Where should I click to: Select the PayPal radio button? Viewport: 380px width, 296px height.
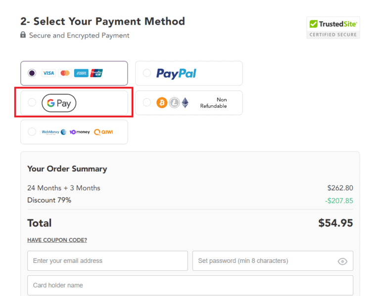(147, 73)
